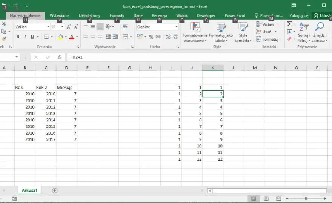Click the fill color bucket icon
The image size is (332, 203).
[61, 37]
